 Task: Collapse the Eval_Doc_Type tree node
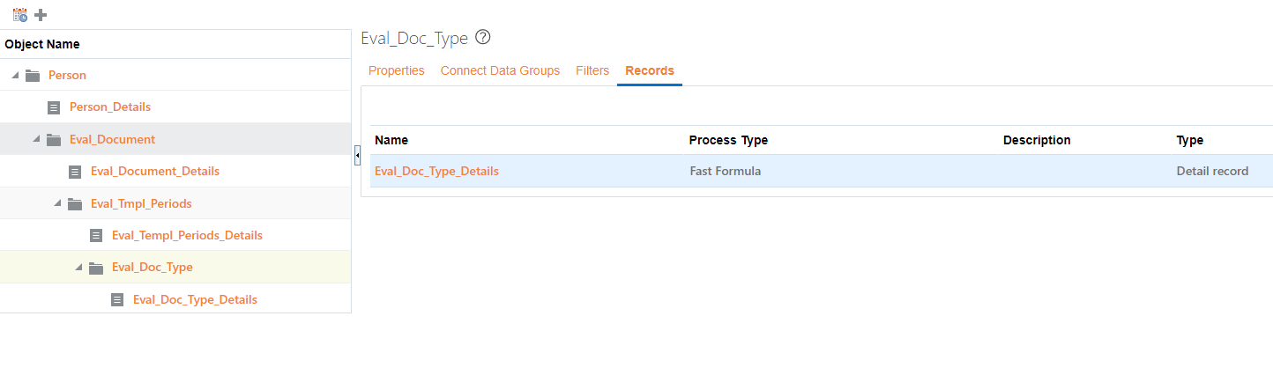[x=78, y=268]
